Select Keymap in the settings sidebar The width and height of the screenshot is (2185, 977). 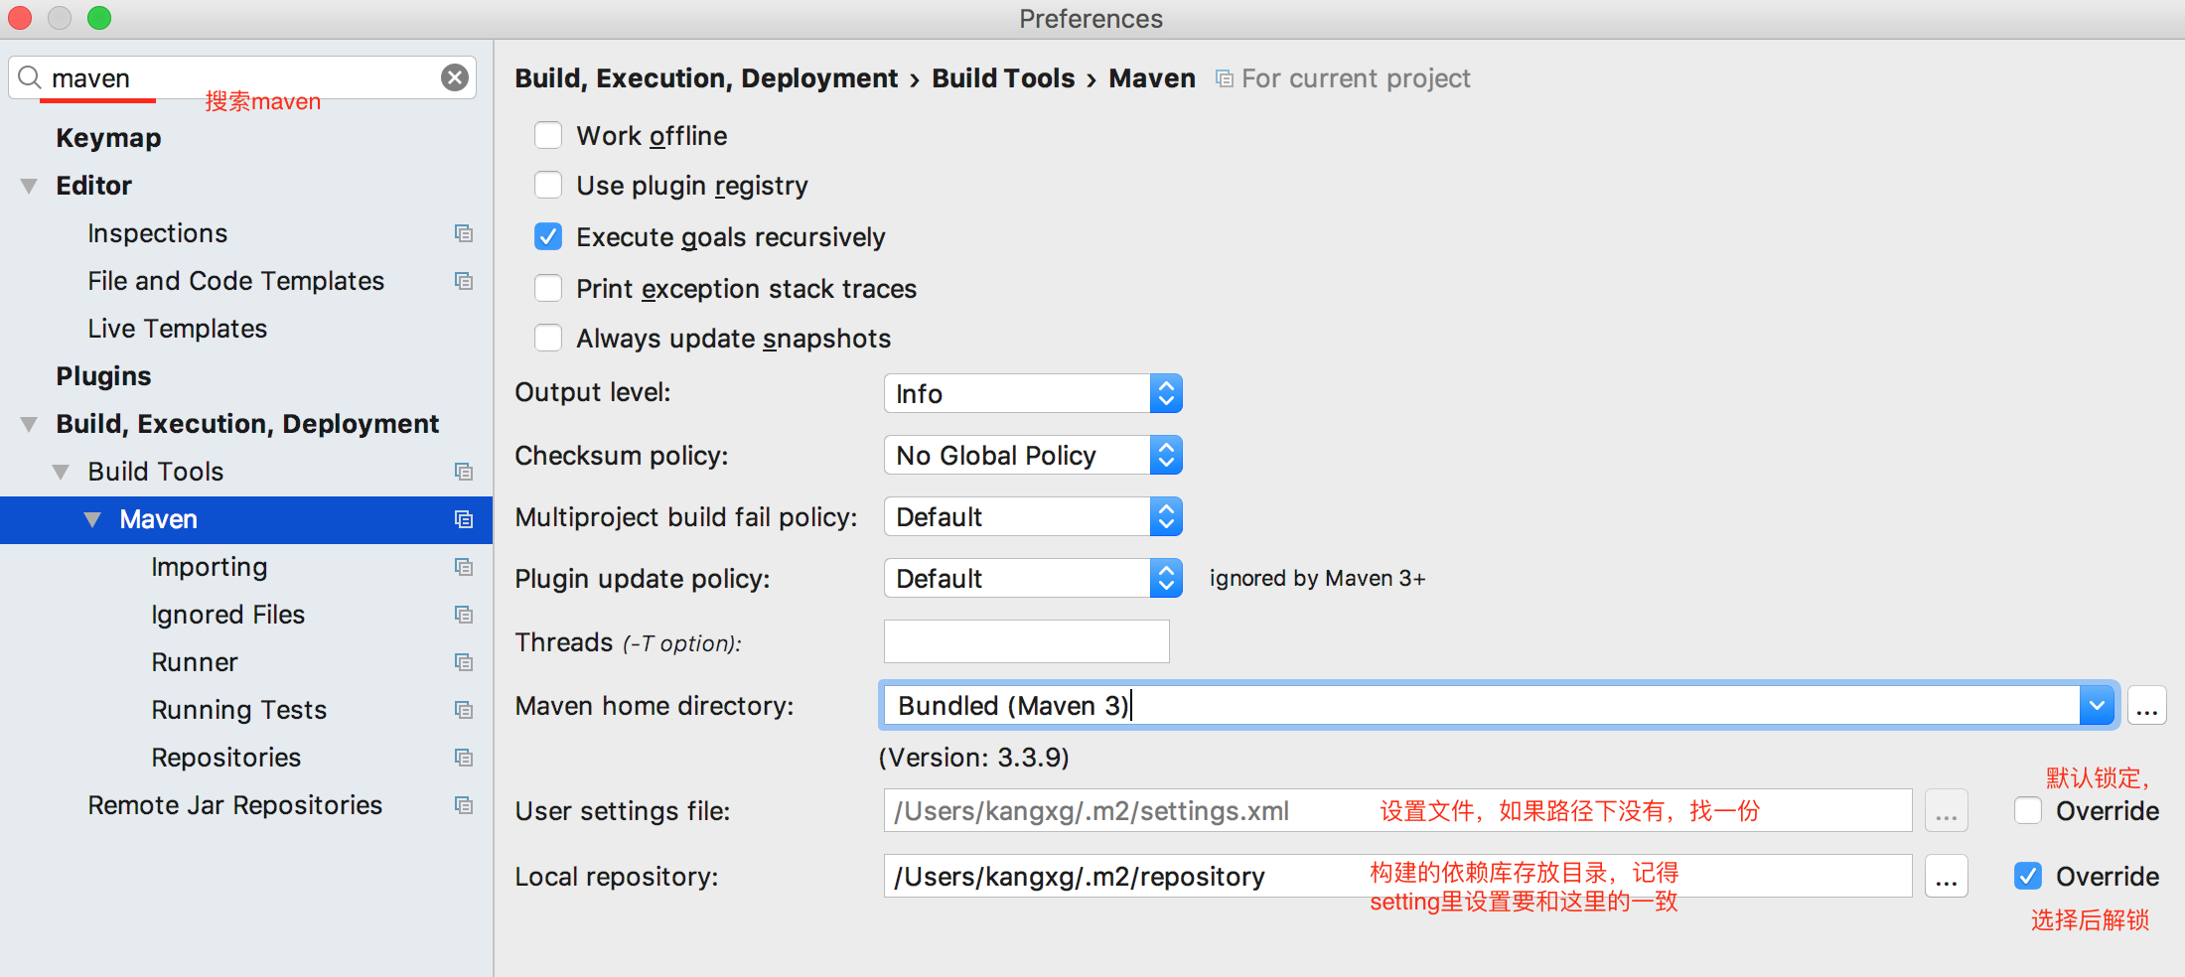(x=108, y=137)
